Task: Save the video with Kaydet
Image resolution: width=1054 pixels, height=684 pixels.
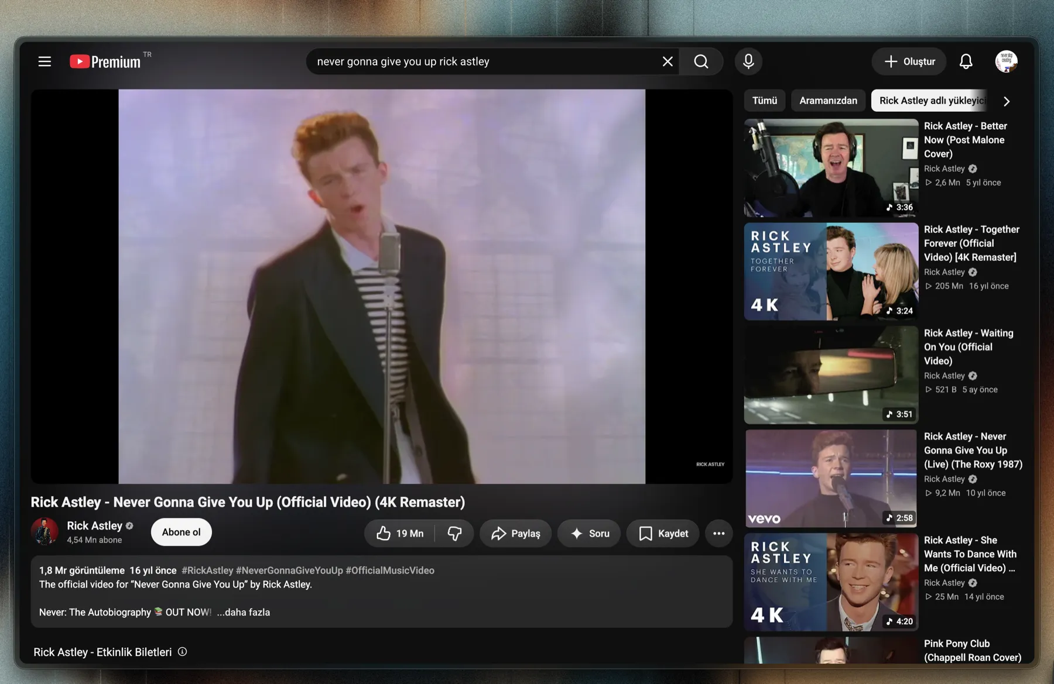Action: pos(663,533)
